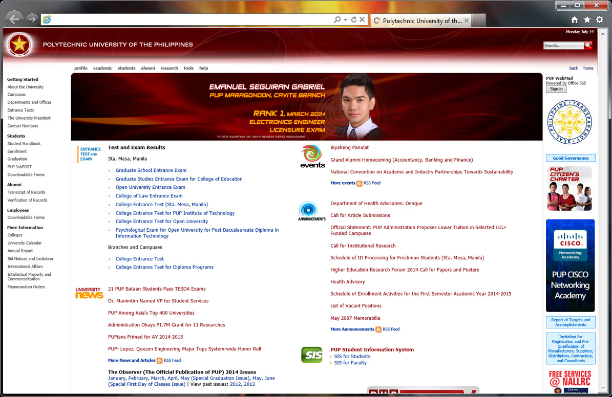Click the page scrollbar up arrow
Screen dimensions: 612x397
(x=603, y=34)
